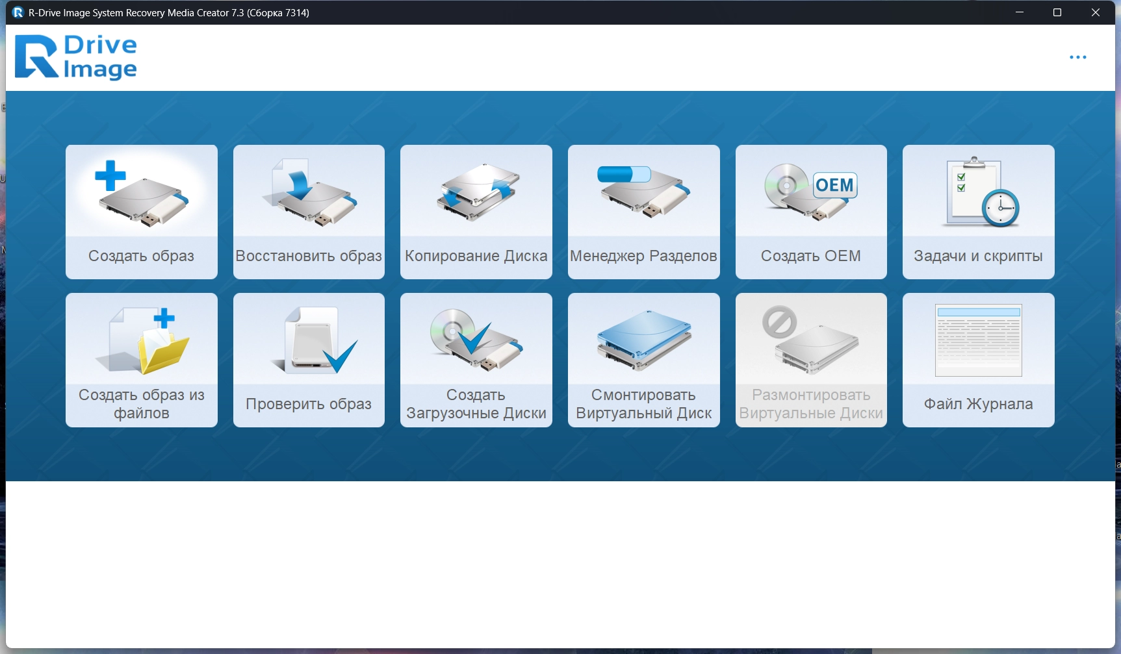
Task: Close the R-Drive Image window
Action: (x=1096, y=12)
